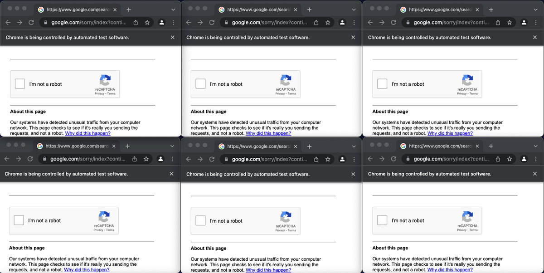Select the google.com tab in the top-left window
544x273 pixels.
(x=77, y=10)
